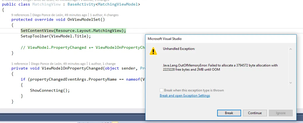Click the Unhandled Exception heading text
This screenshot has height=123, width=303.
coord(179,49)
